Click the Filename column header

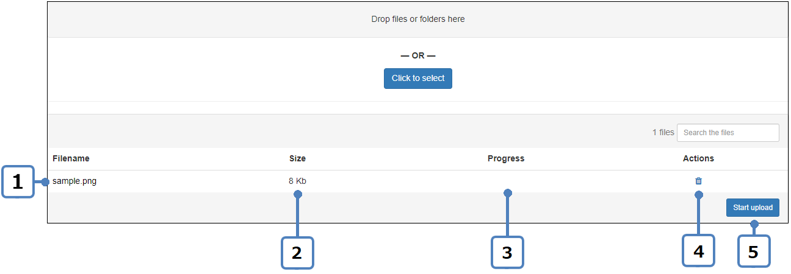click(x=71, y=158)
